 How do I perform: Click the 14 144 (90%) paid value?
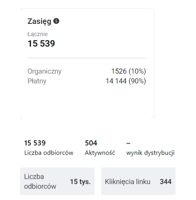coord(126,81)
